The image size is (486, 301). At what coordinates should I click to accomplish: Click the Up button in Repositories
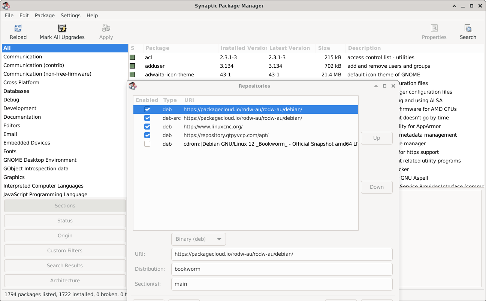click(x=377, y=138)
